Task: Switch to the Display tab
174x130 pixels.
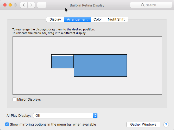Action: coord(55,19)
